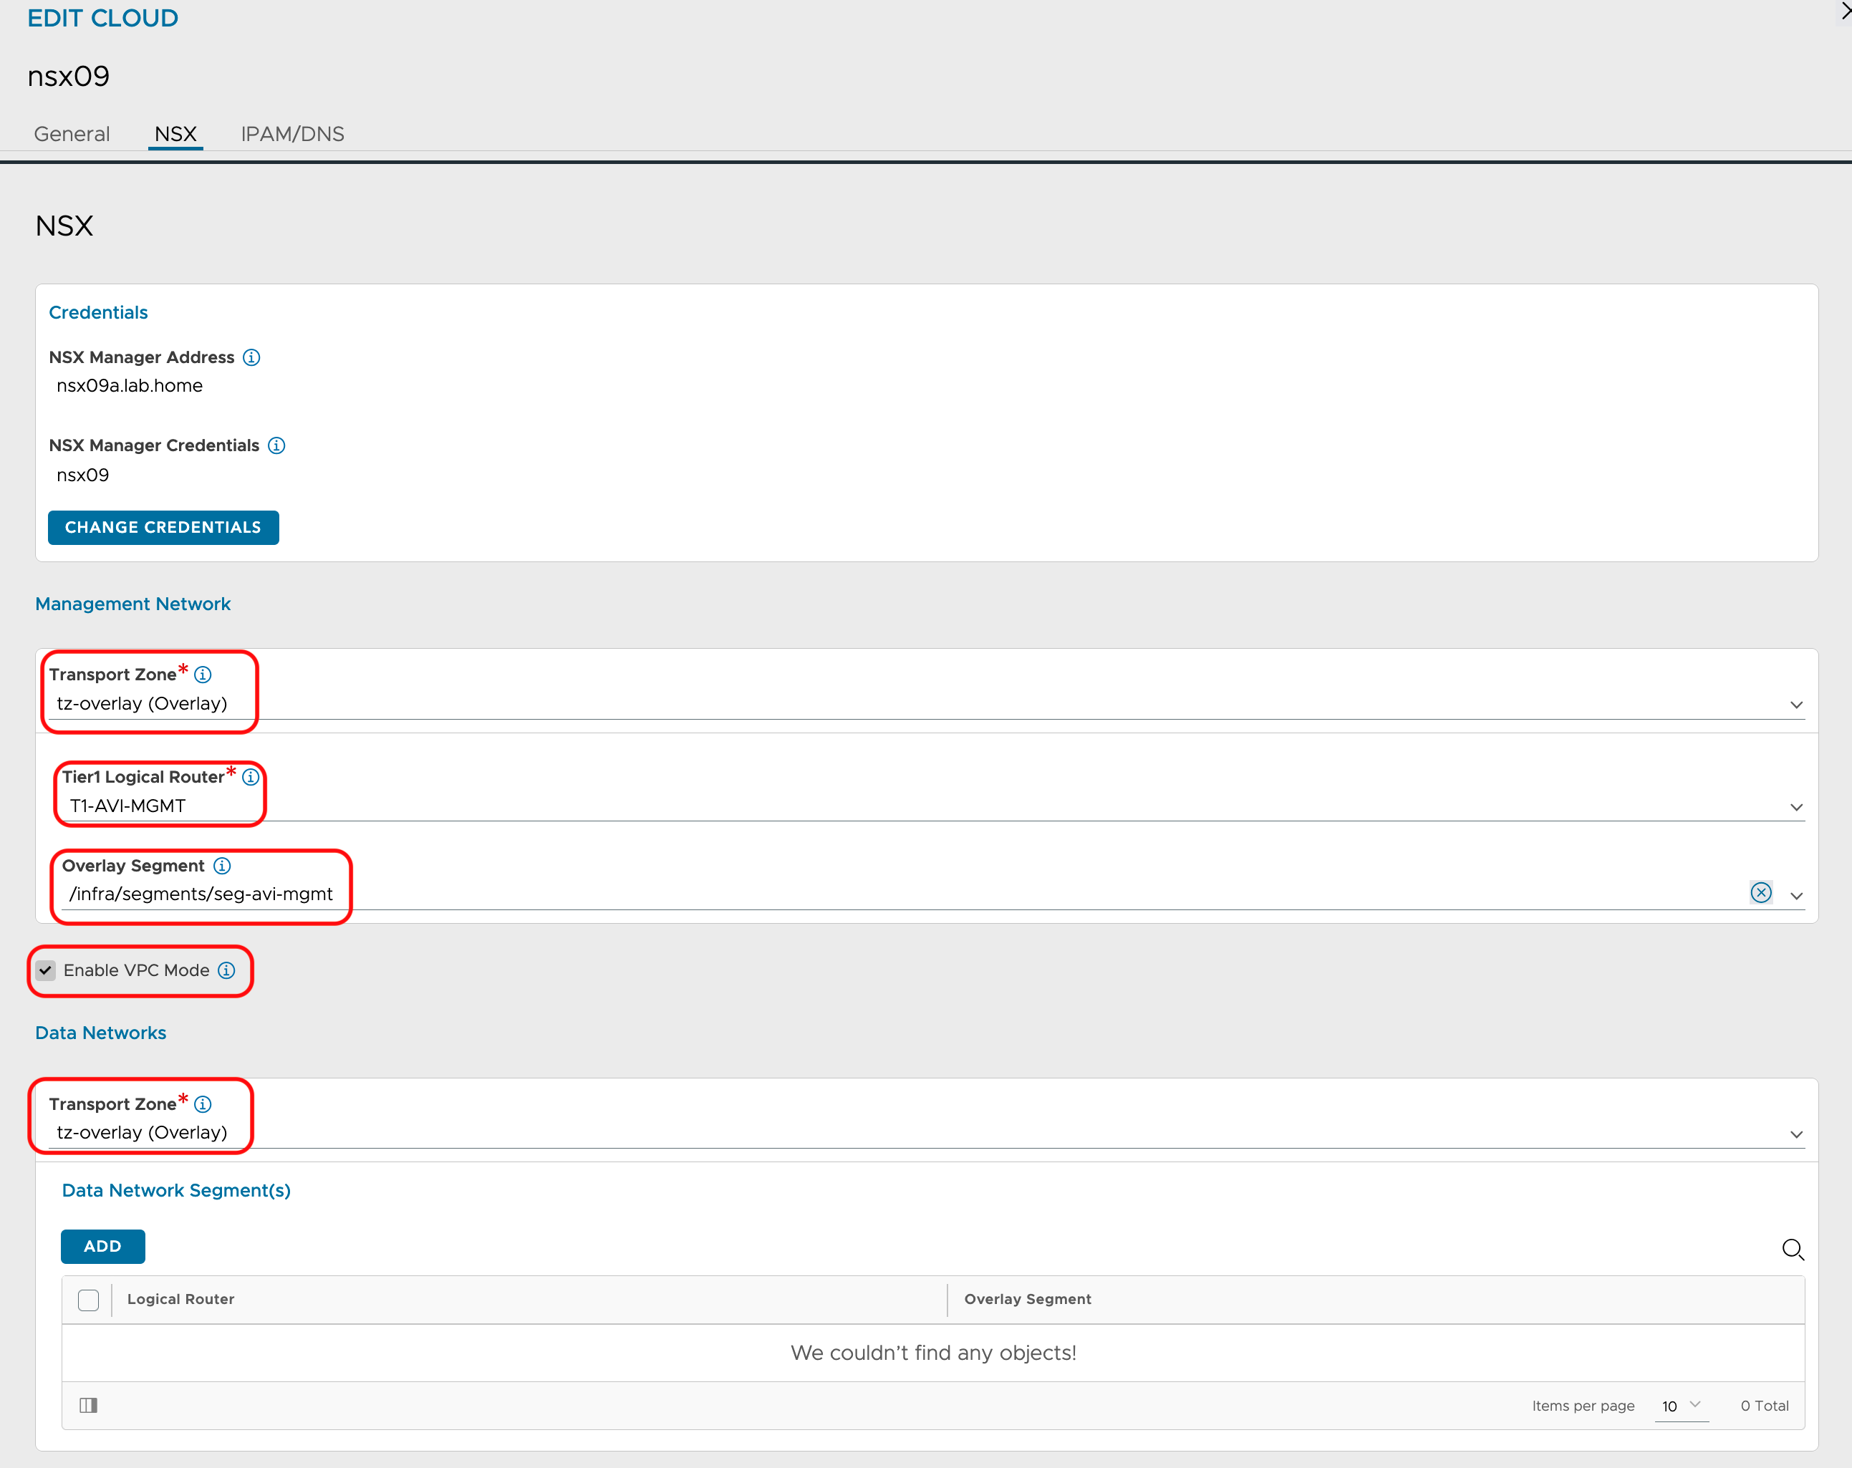The image size is (1852, 1468).
Task: Click info icon next to Tier1 Logical Router
Action: tap(250, 778)
